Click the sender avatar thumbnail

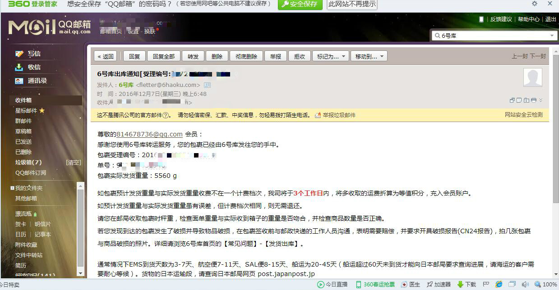(532, 77)
